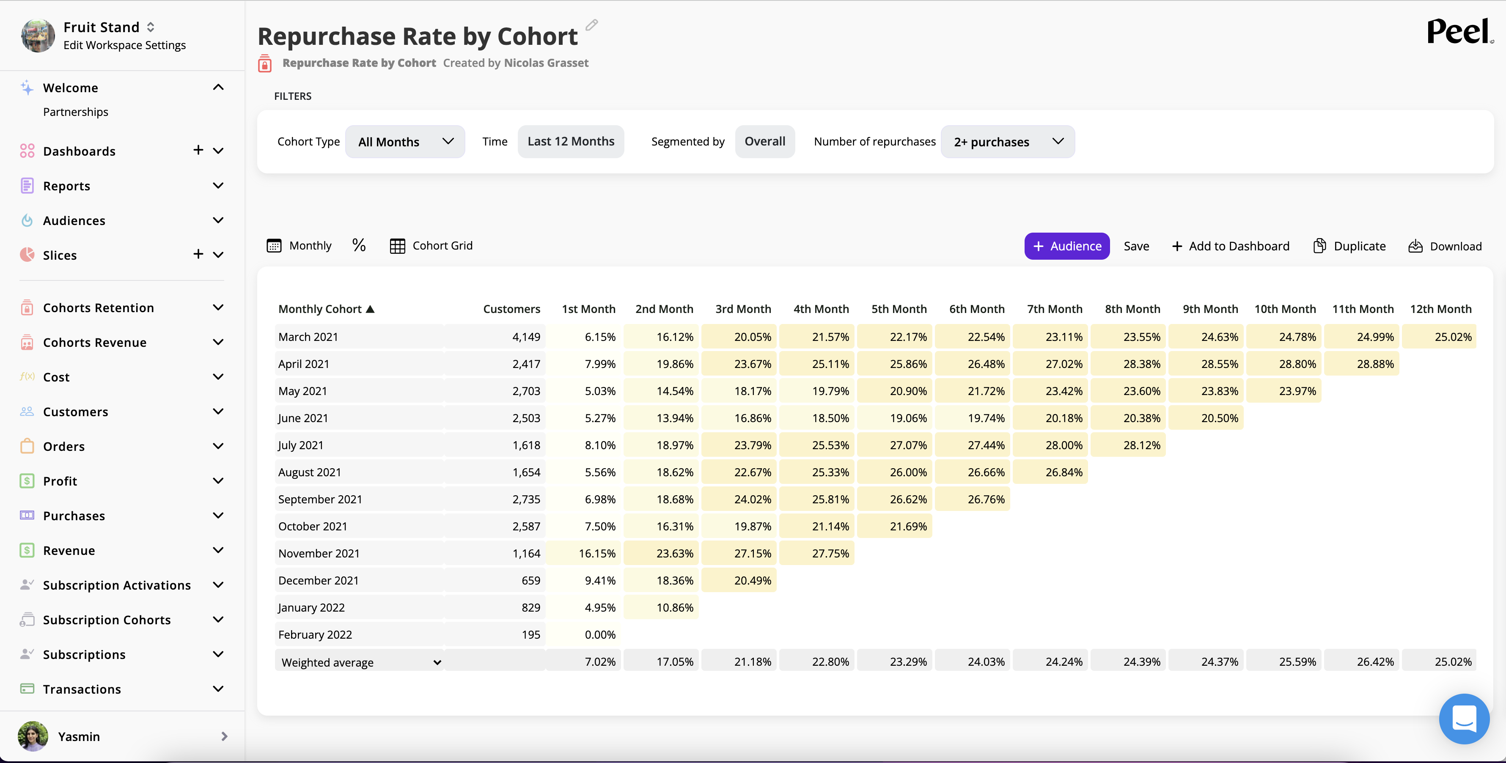Viewport: 1506px width, 763px height.
Task: Click the pencil edit title icon
Action: 592,25
